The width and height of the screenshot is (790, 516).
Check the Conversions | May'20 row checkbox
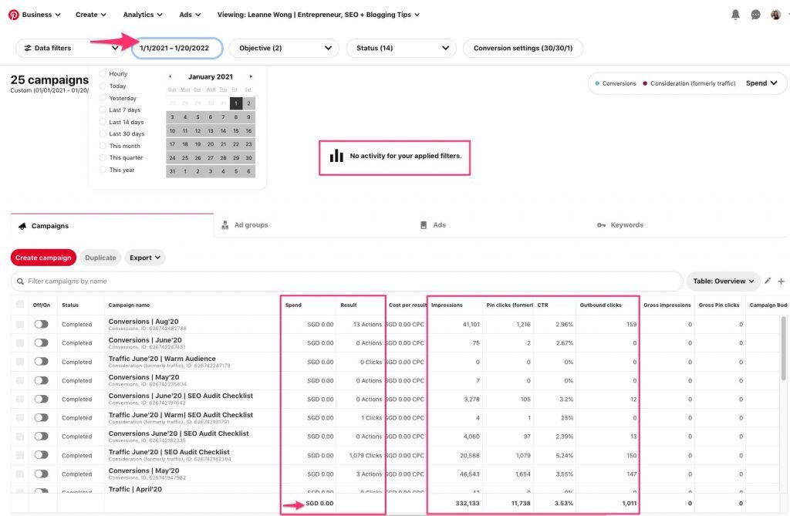pyautogui.click(x=21, y=380)
